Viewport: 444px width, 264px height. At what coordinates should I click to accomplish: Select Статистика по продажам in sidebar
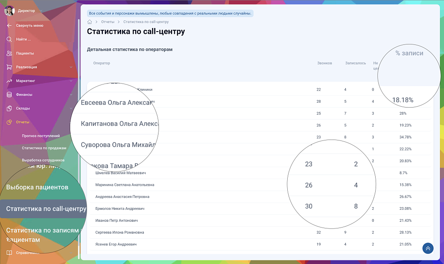44,148
